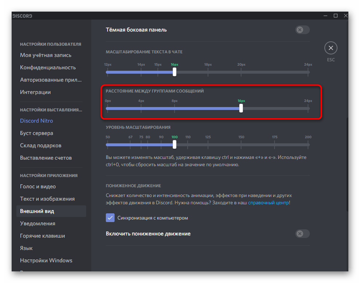Close settings with the ESC circle button
This screenshot has width=360, height=283.
[331, 48]
